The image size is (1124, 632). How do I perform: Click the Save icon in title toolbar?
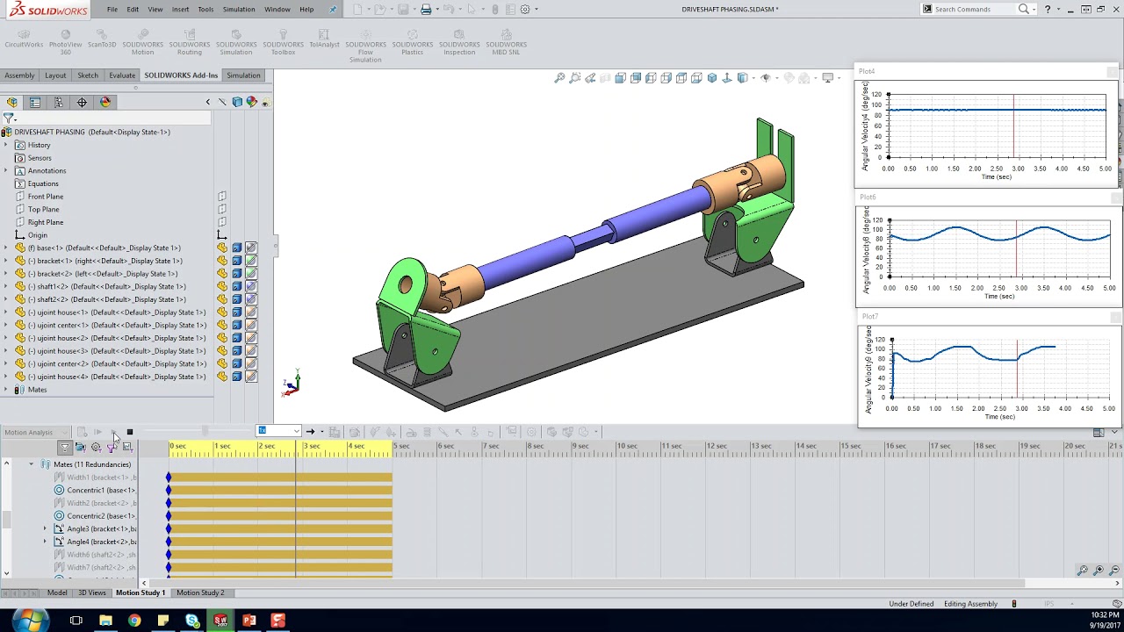pos(404,9)
